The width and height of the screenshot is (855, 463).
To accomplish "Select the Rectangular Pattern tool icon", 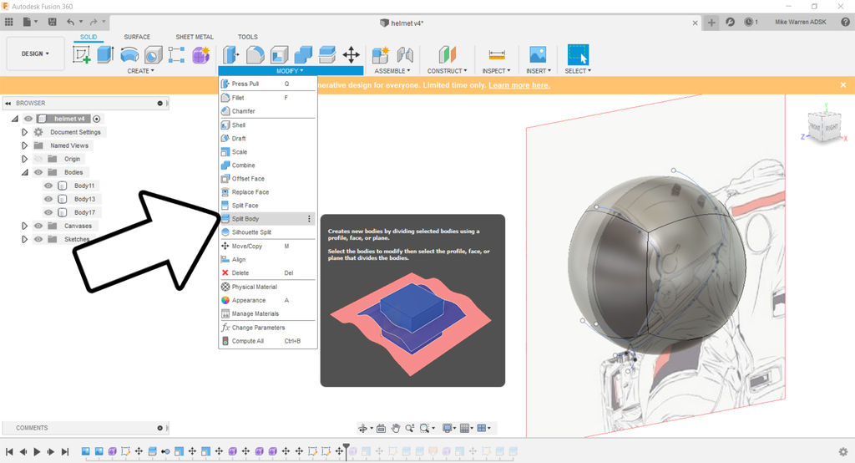I will [177, 54].
